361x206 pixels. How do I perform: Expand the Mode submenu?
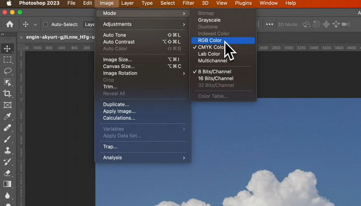pos(143,14)
